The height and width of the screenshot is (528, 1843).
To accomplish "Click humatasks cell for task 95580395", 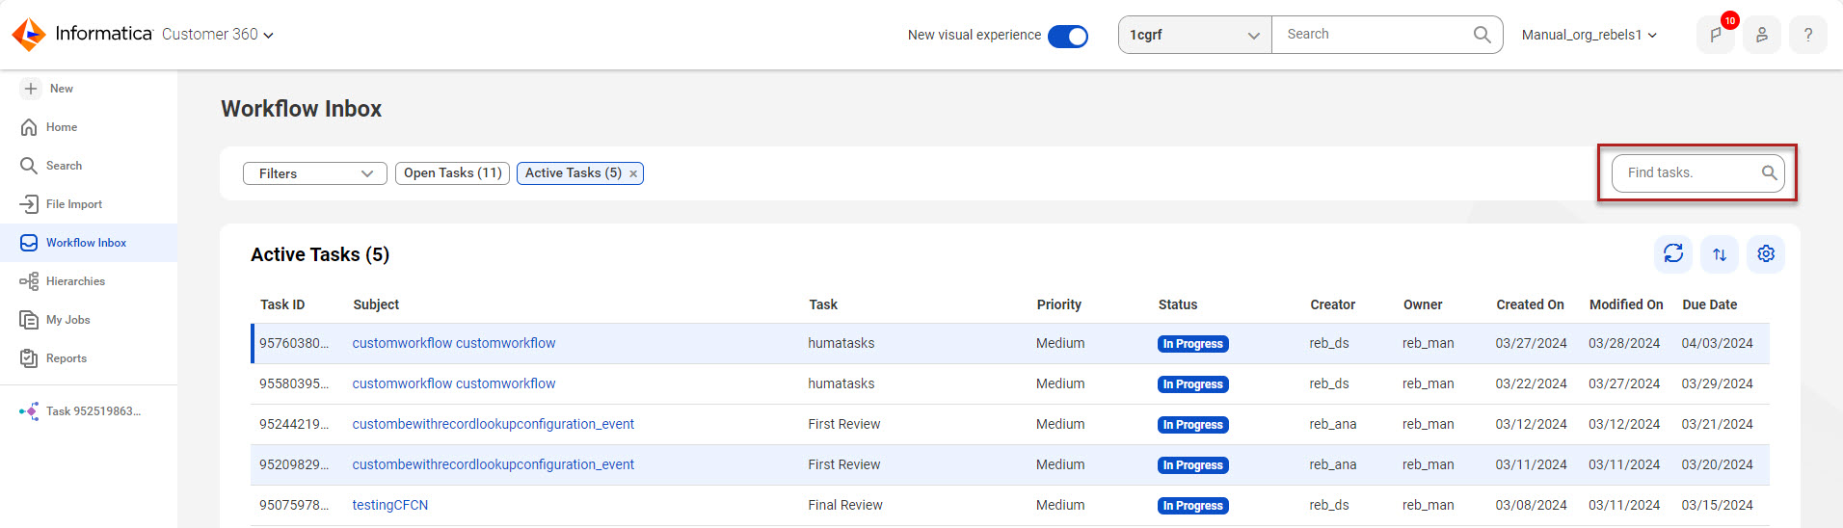I will click(x=841, y=383).
